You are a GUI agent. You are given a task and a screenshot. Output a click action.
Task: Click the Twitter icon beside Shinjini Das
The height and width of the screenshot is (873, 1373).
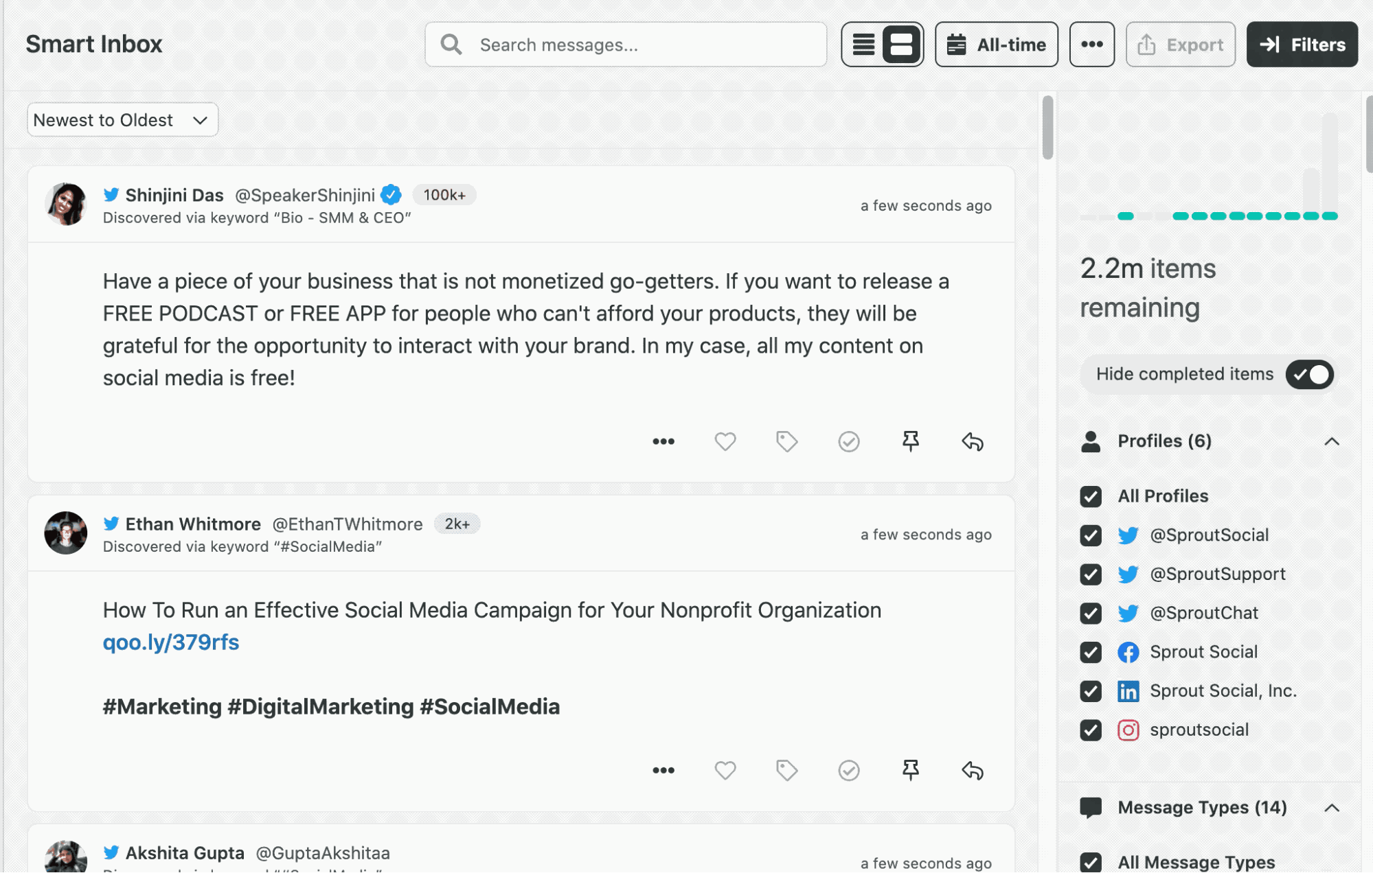click(x=111, y=194)
